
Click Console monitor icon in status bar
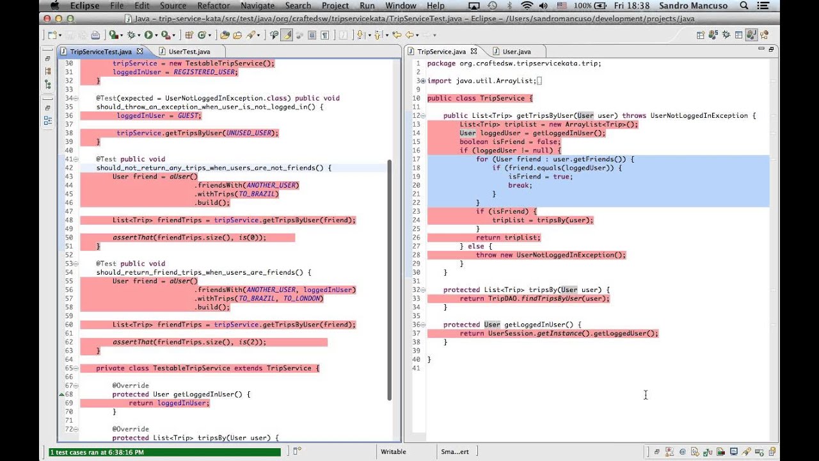pyautogui.click(x=734, y=451)
